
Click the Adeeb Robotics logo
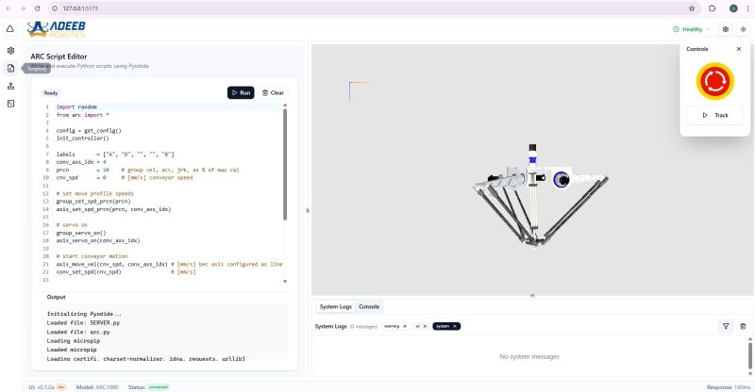[57, 29]
